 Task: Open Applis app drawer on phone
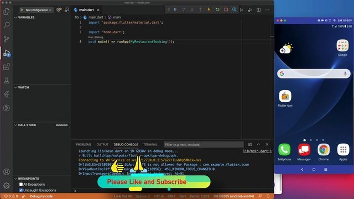click(x=343, y=152)
